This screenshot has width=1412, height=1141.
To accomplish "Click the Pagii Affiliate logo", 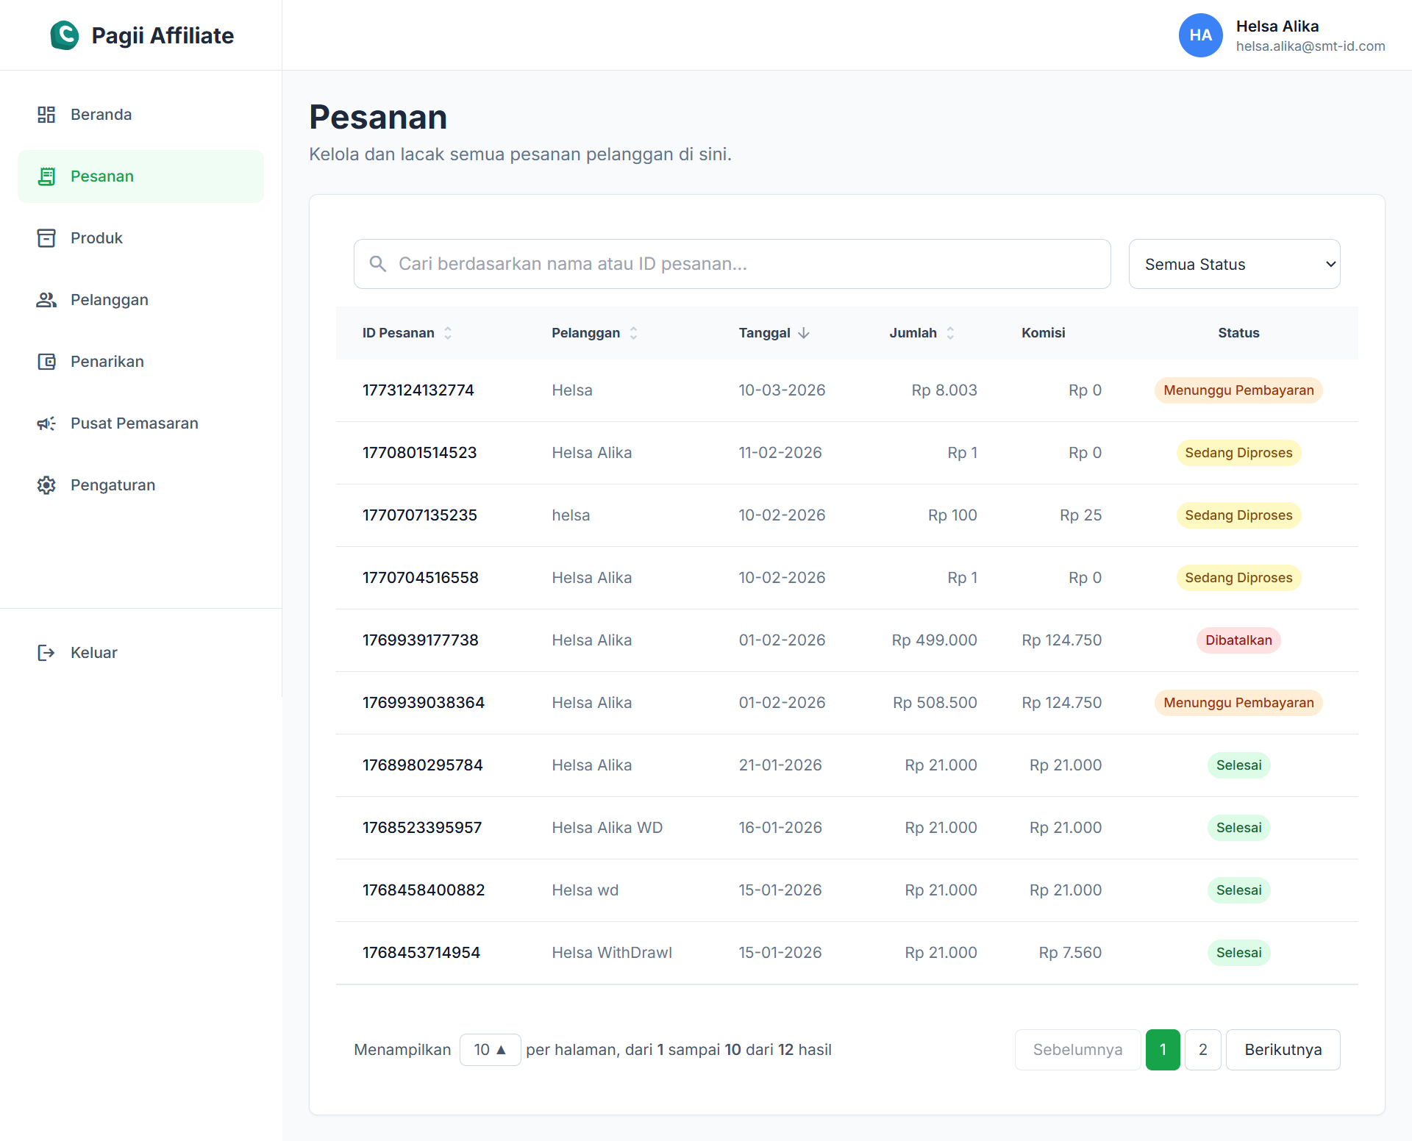I will (65, 35).
